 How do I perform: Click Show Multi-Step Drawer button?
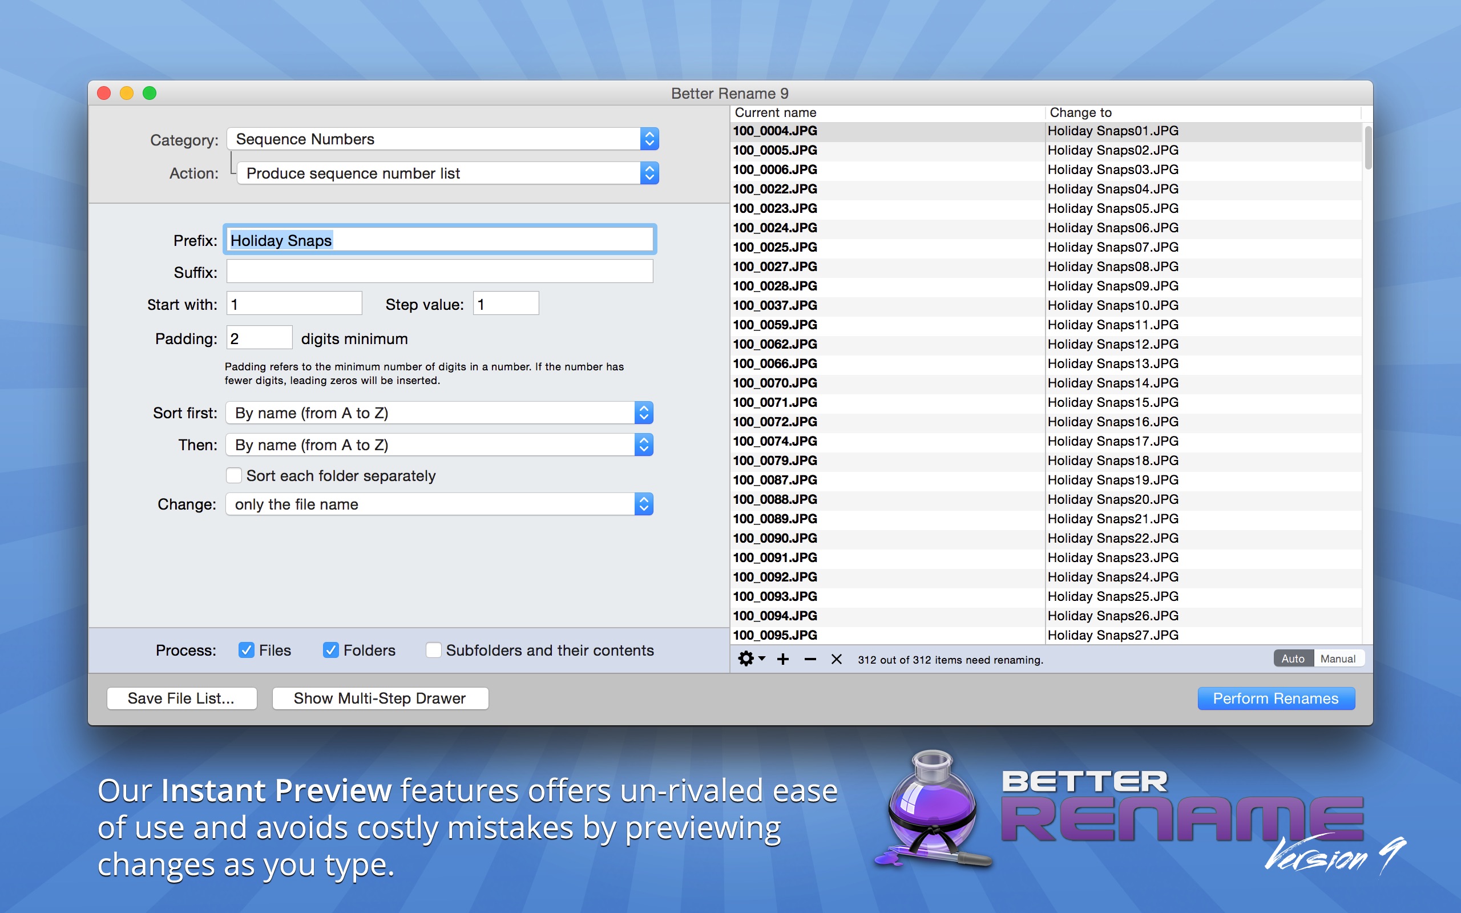tap(380, 698)
